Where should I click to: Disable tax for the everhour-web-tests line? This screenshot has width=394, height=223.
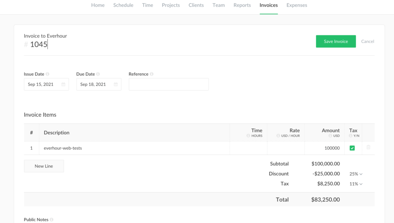coord(352,148)
